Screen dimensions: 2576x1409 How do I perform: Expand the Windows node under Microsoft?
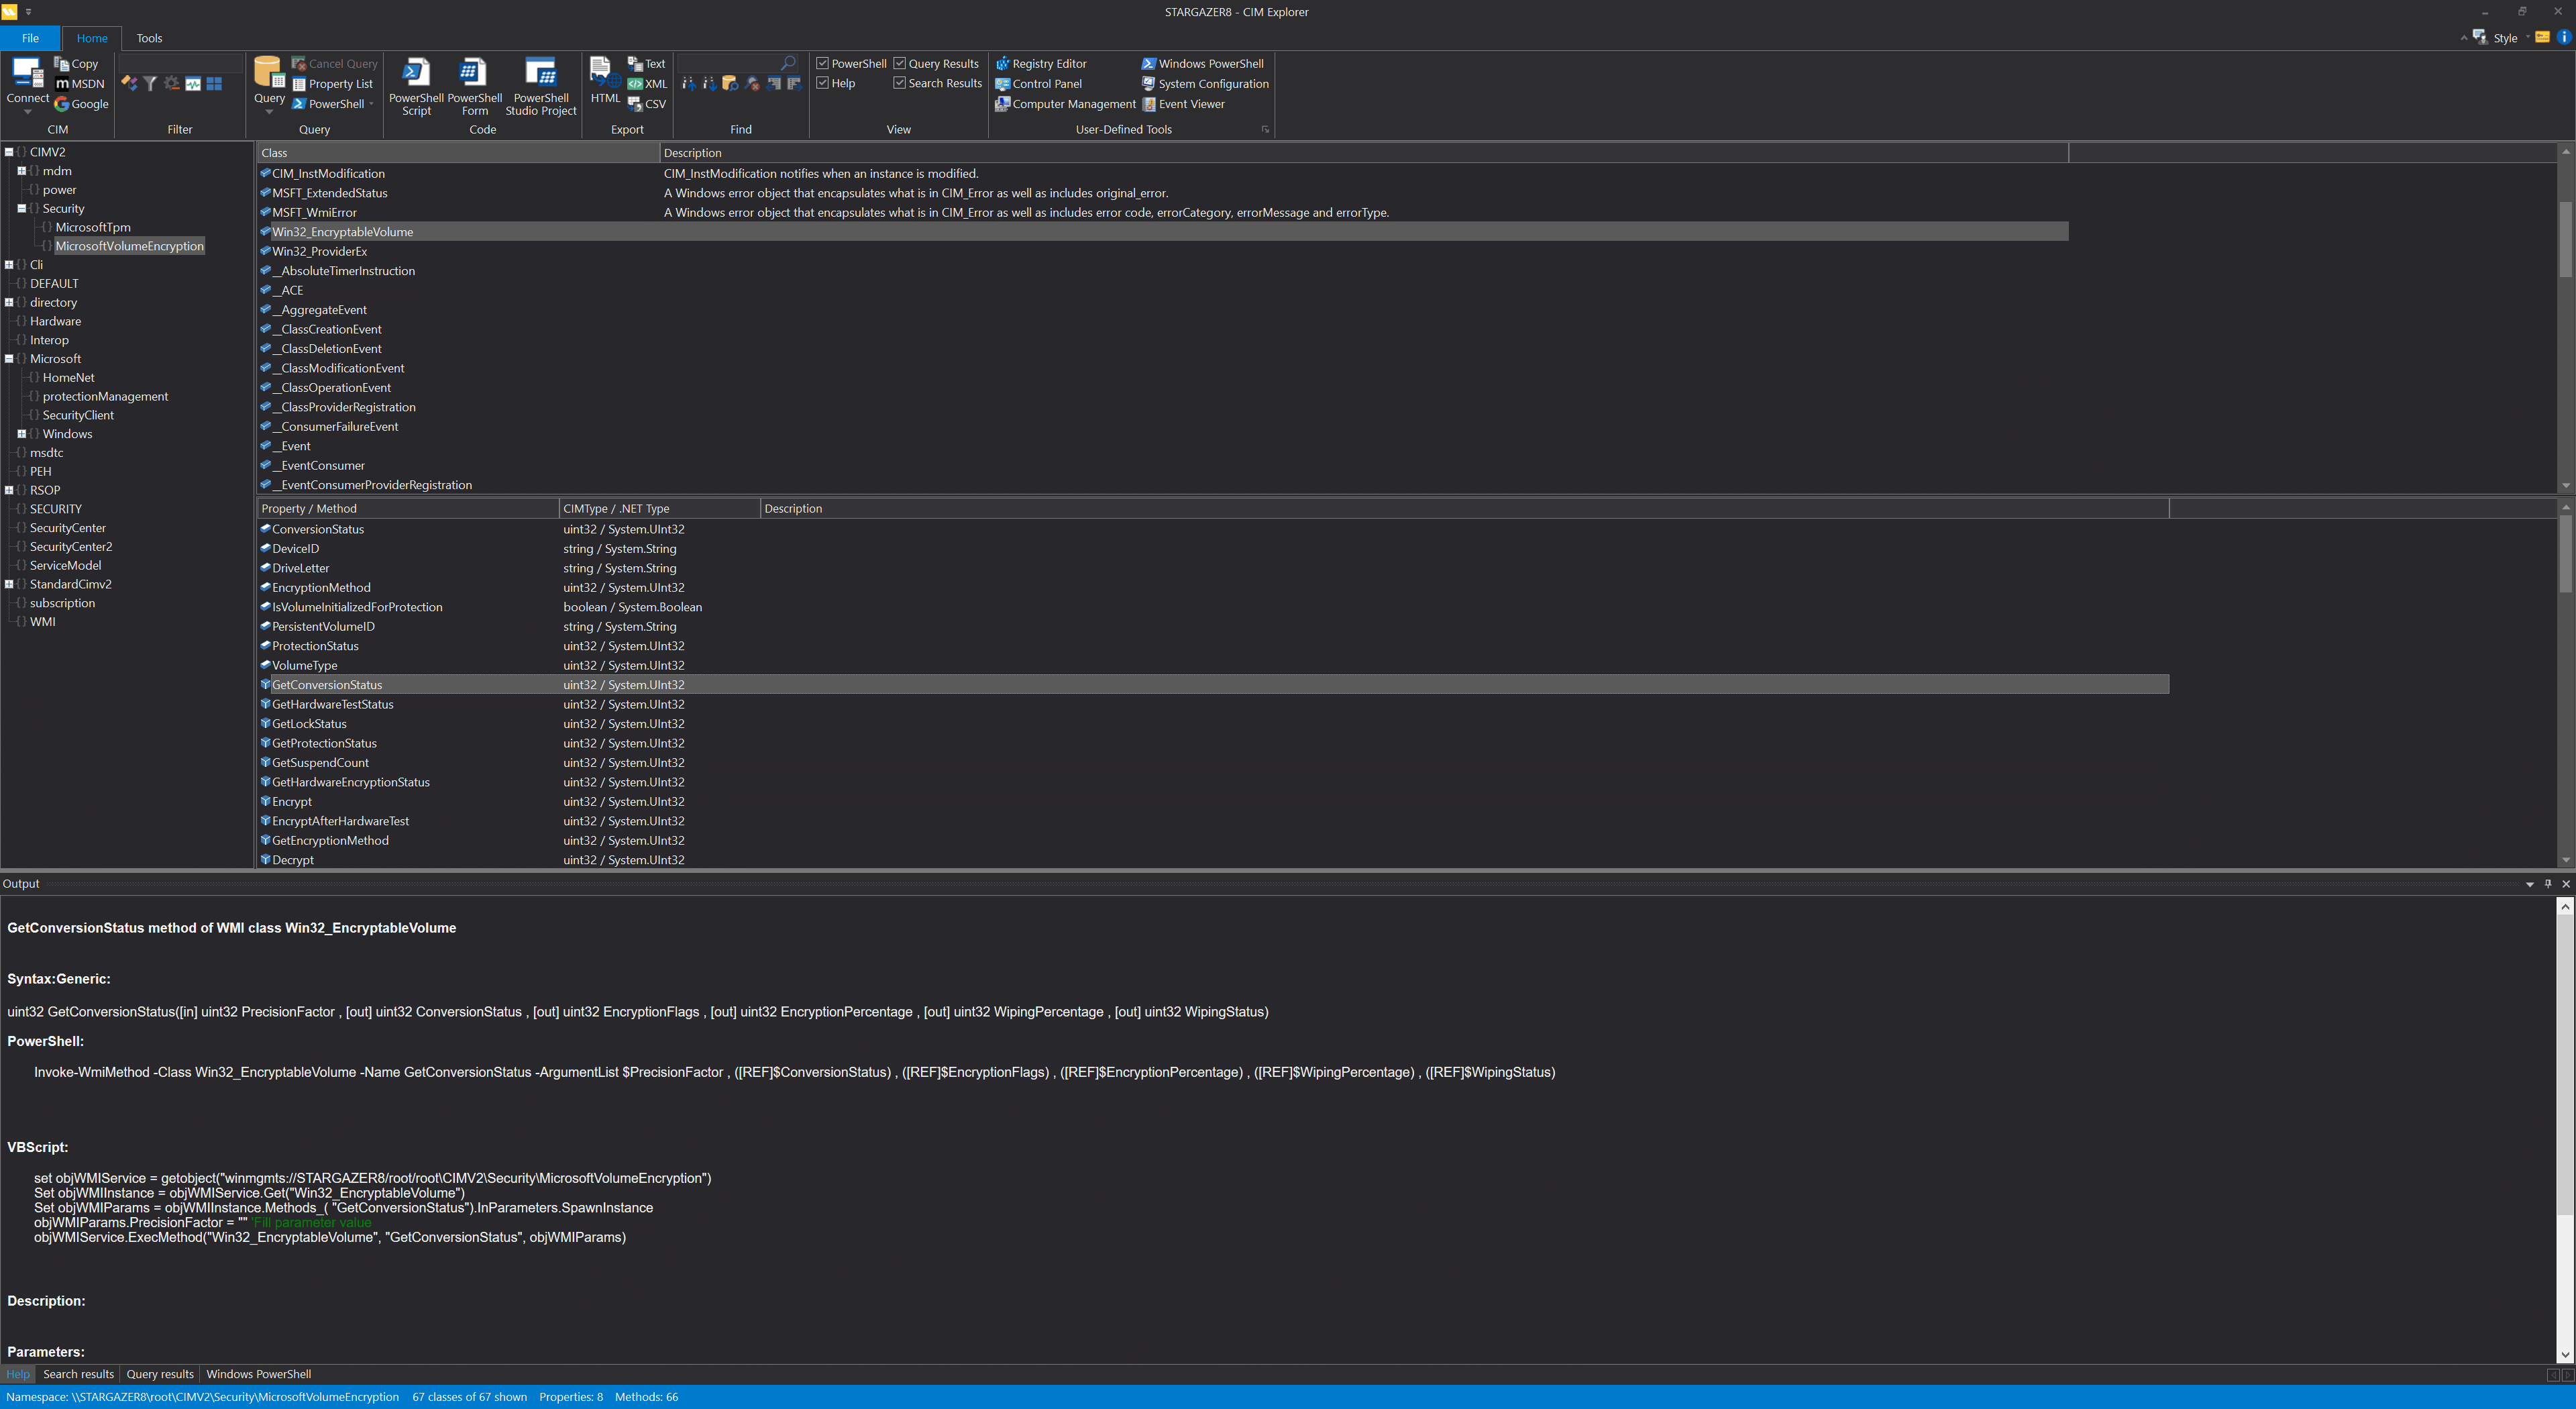click(21, 434)
